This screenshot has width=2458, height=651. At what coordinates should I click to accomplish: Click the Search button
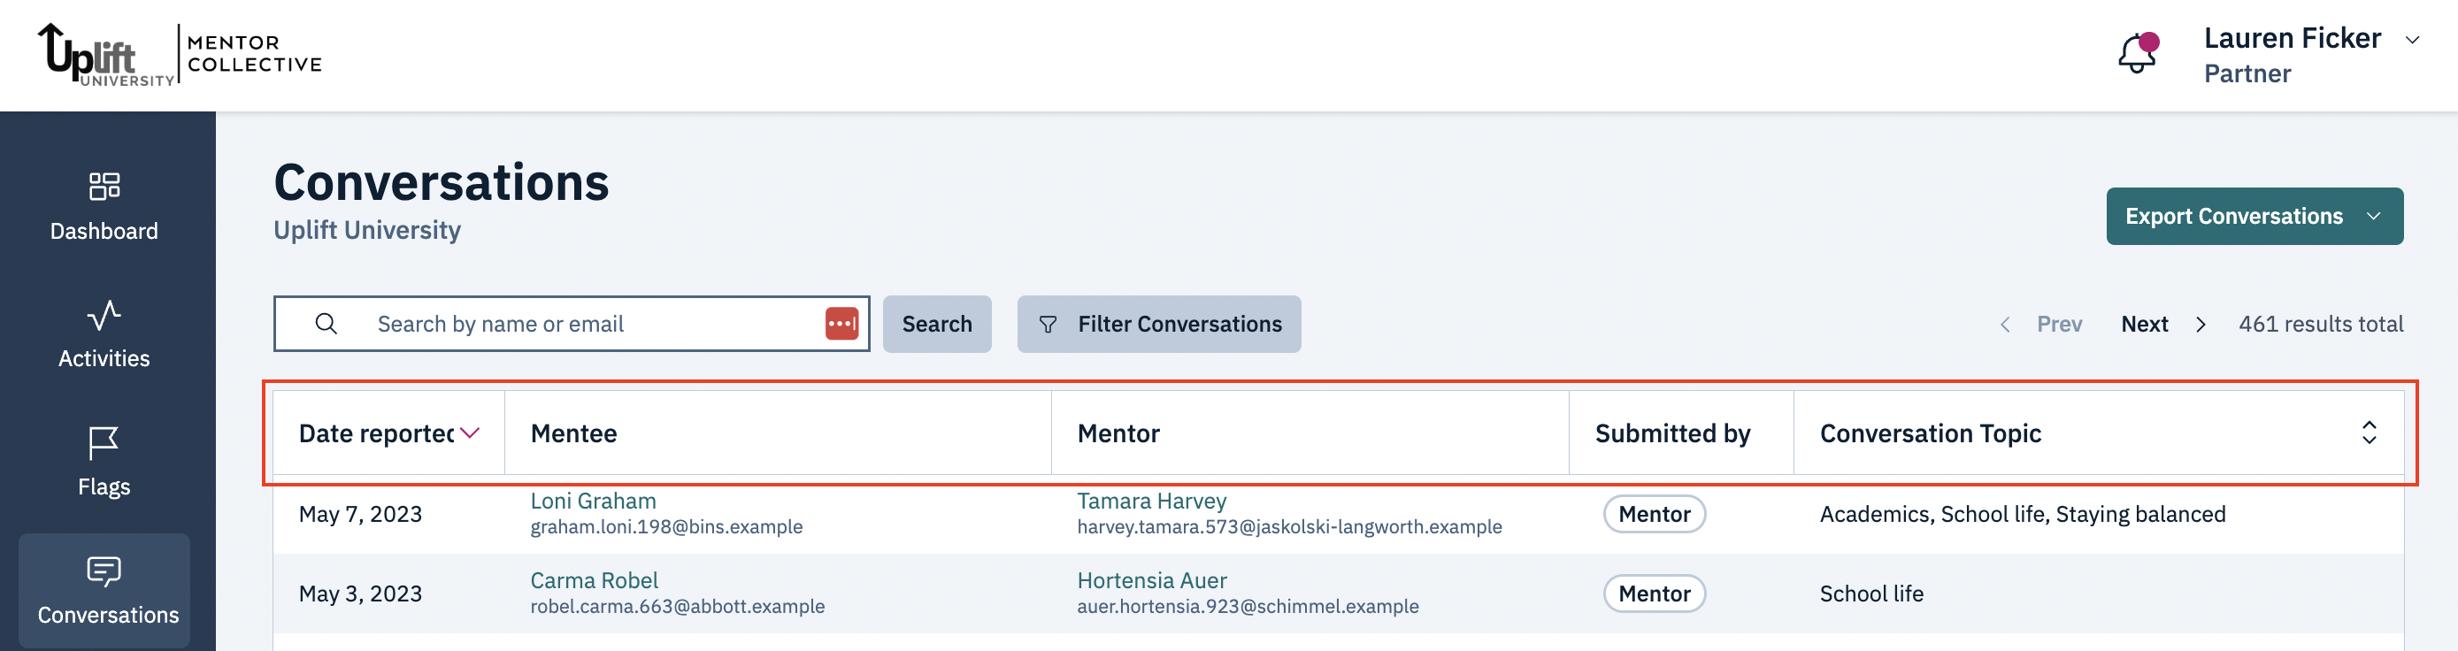pos(936,324)
